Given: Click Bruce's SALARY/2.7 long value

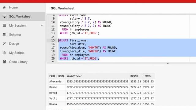Looking at the screenshot, I should pos(97,87).
